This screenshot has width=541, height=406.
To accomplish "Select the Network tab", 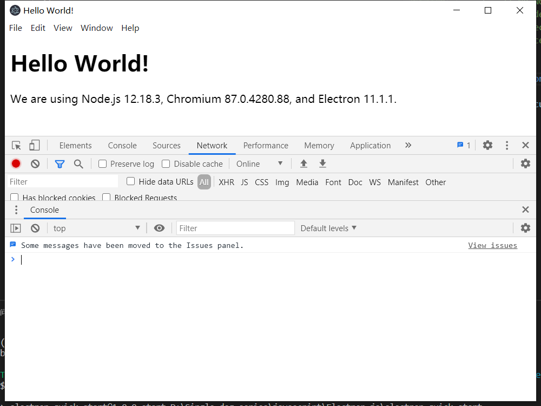I will [212, 145].
